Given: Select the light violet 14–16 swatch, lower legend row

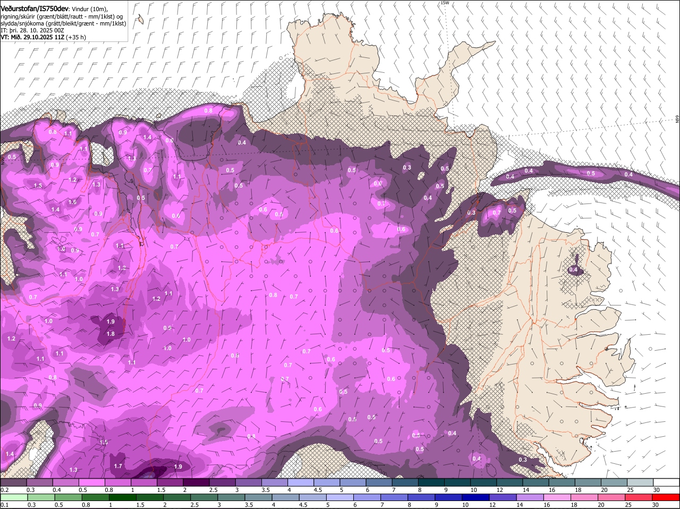Looking at the screenshot, I should pyautogui.click(x=529, y=497).
